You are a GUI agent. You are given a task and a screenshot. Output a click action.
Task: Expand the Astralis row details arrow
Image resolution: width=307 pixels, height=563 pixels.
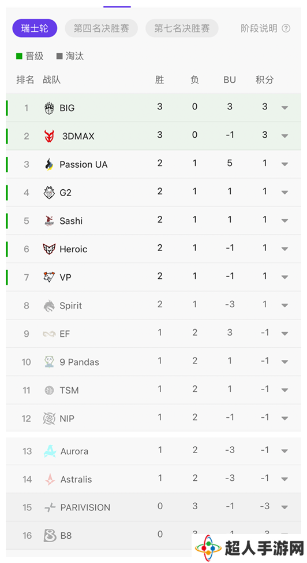(285, 479)
